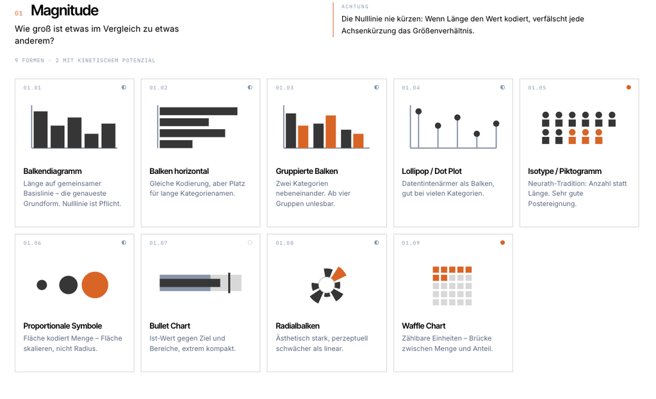
Task: Click the Isotype pictogram figures icon
Action: click(x=578, y=128)
